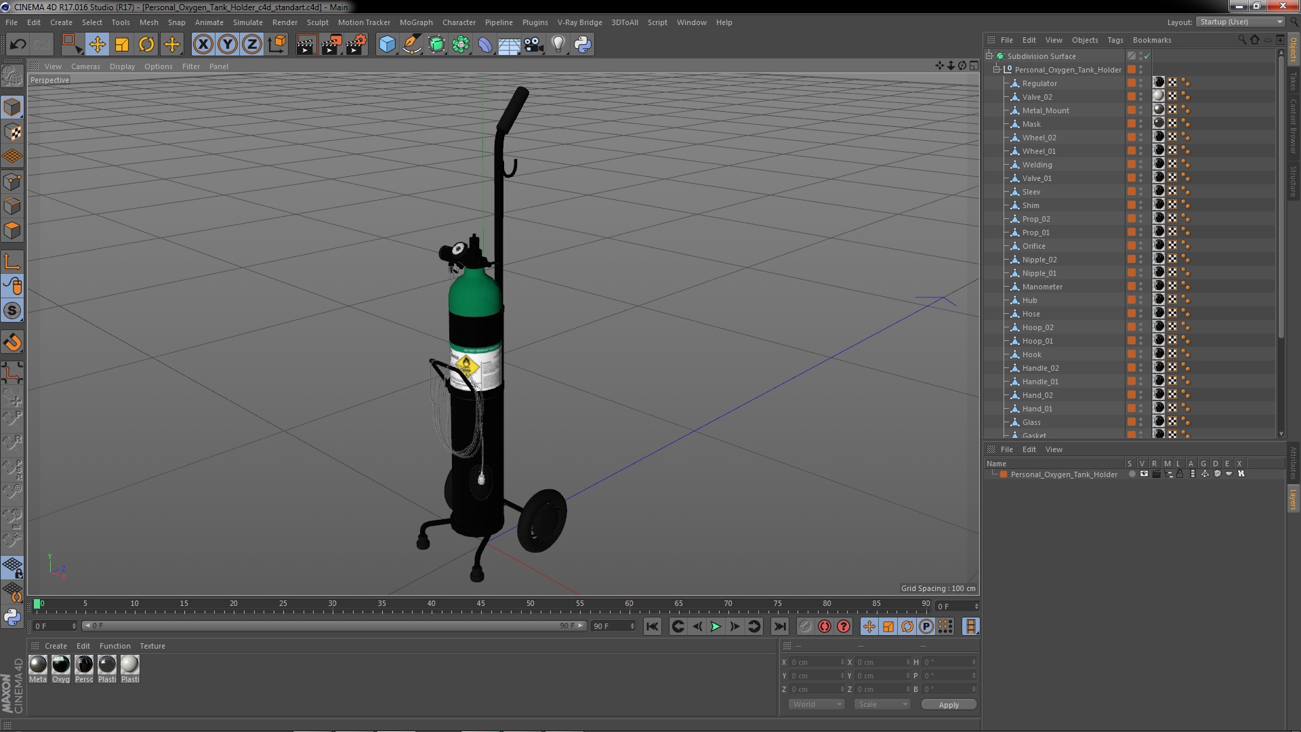The width and height of the screenshot is (1301, 732).
Task: Toggle X-axis lock button
Action: [203, 45]
